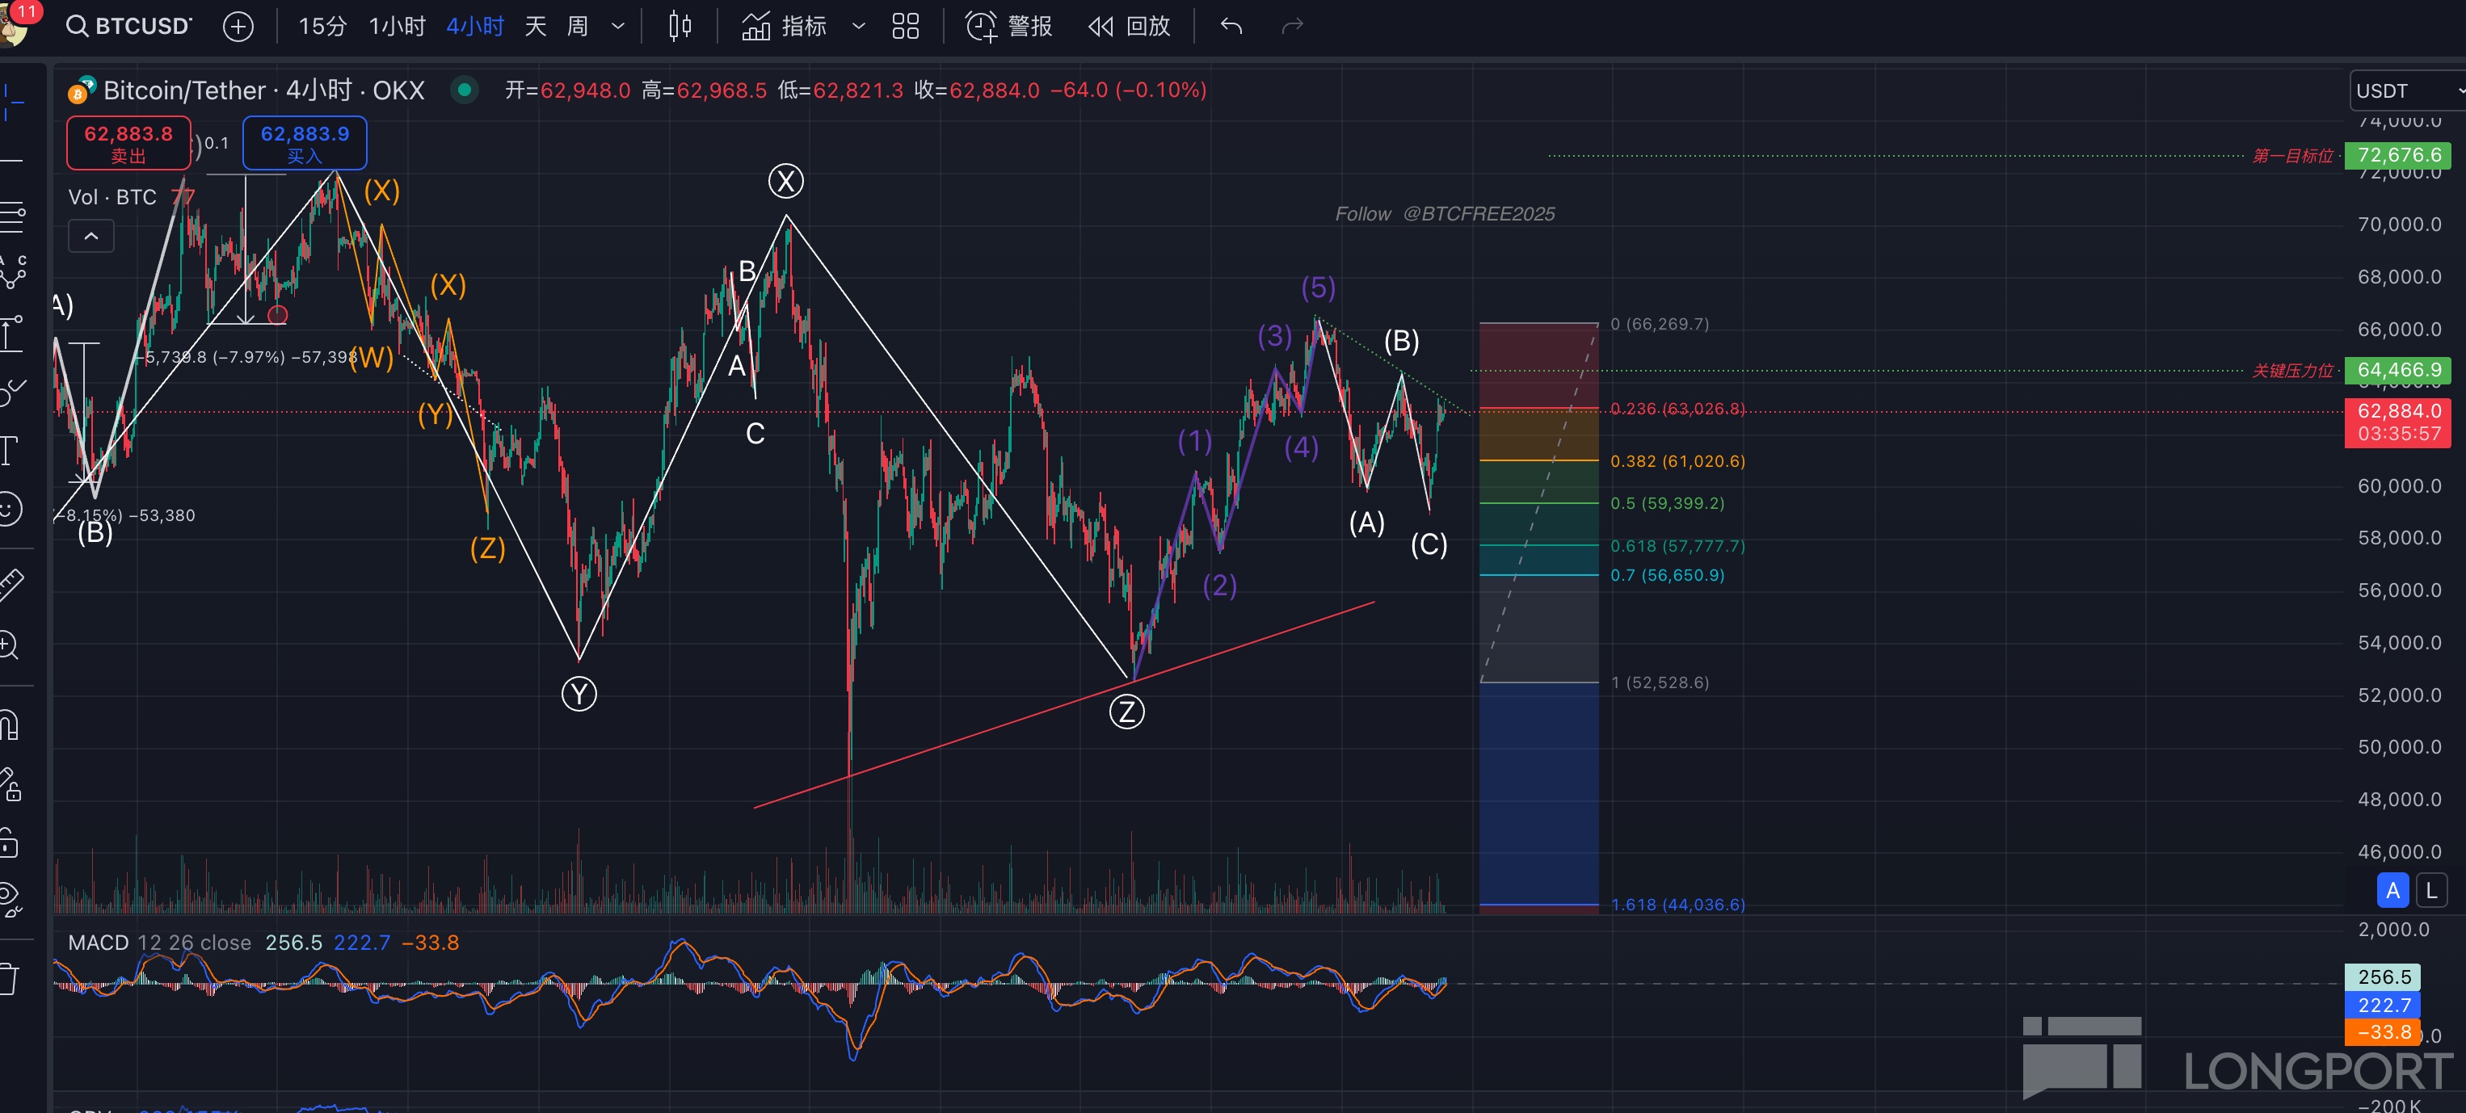Click the red 卖出 sell button
The width and height of the screenshot is (2466, 1113).
128,144
